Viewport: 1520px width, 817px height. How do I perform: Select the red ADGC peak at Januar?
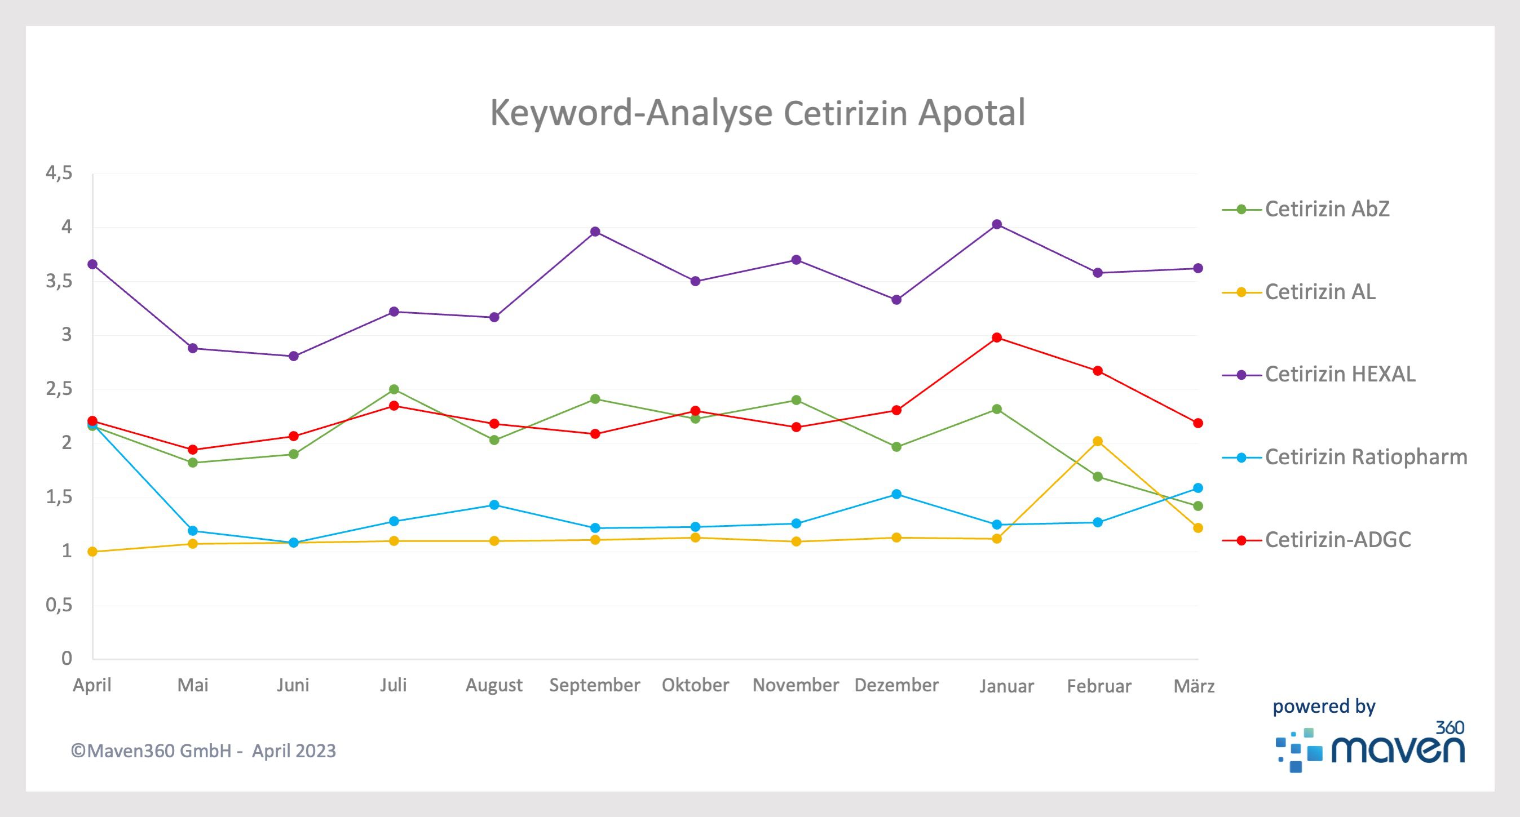click(x=997, y=338)
